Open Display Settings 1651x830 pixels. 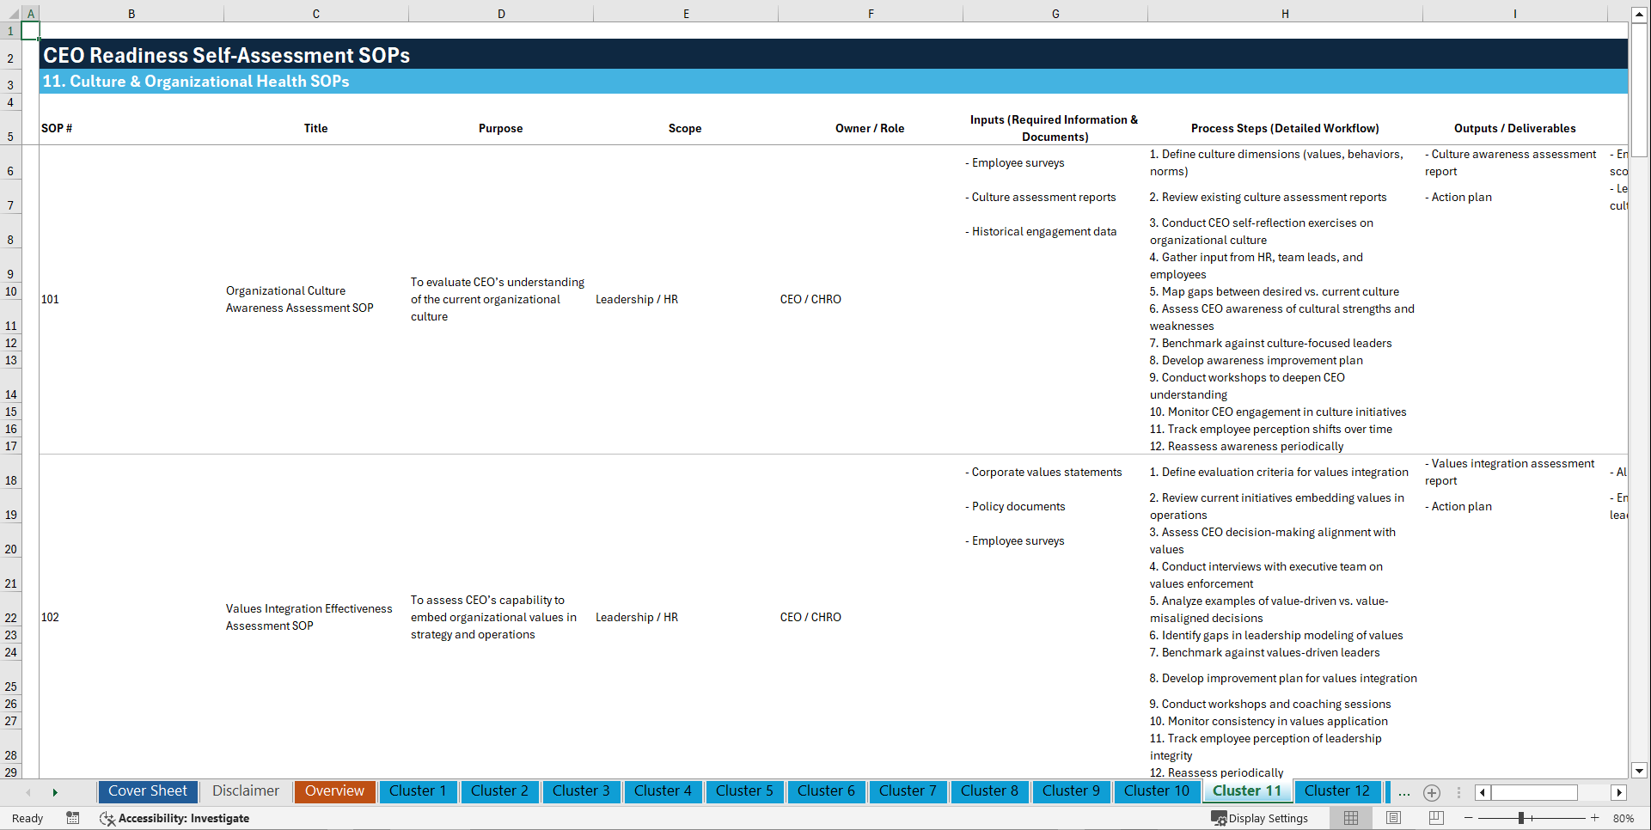point(1261,818)
